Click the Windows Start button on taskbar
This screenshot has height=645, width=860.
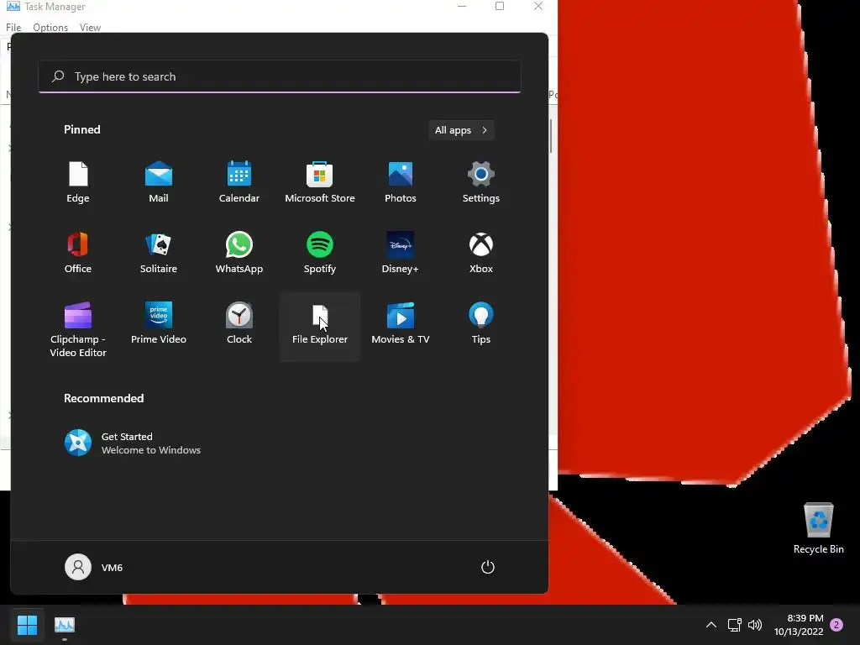27,624
